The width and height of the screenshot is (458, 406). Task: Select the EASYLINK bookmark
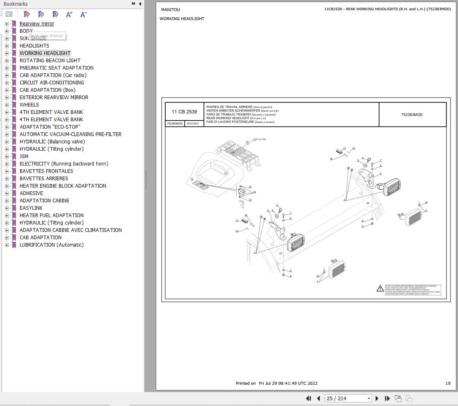click(31, 208)
